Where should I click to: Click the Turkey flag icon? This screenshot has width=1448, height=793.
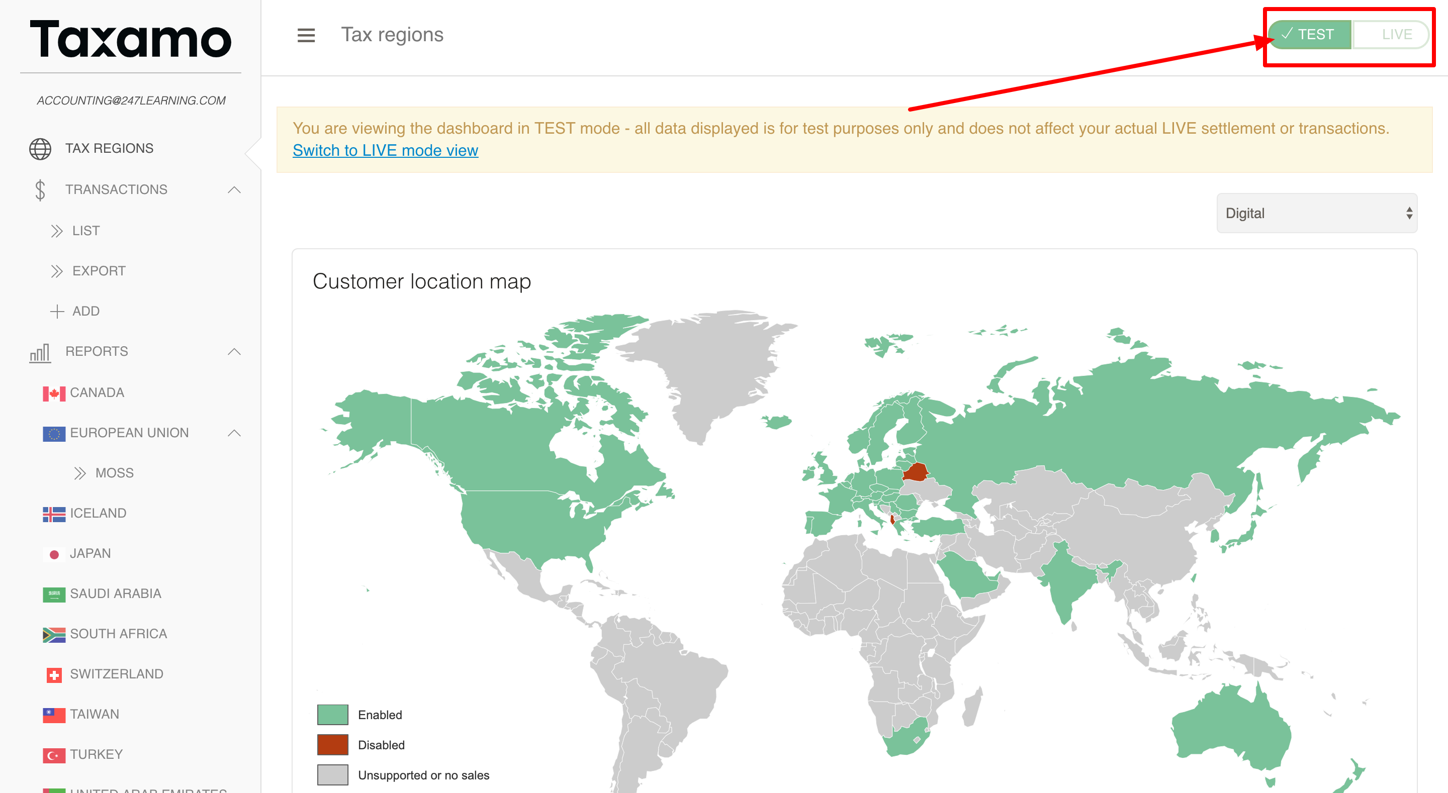point(54,755)
